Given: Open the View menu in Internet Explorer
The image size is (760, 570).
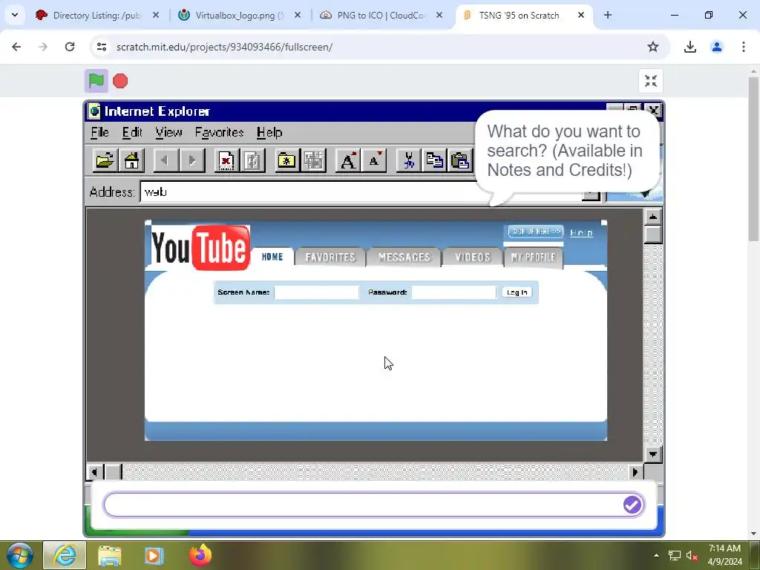Looking at the screenshot, I should [168, 132].
